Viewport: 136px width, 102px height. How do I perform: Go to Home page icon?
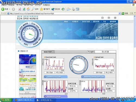[x=28, y=9]
